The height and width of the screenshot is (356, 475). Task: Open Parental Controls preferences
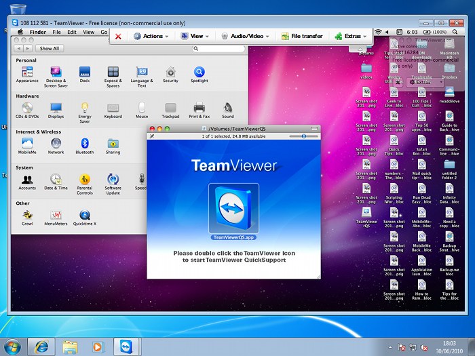[x=85, y=184]
